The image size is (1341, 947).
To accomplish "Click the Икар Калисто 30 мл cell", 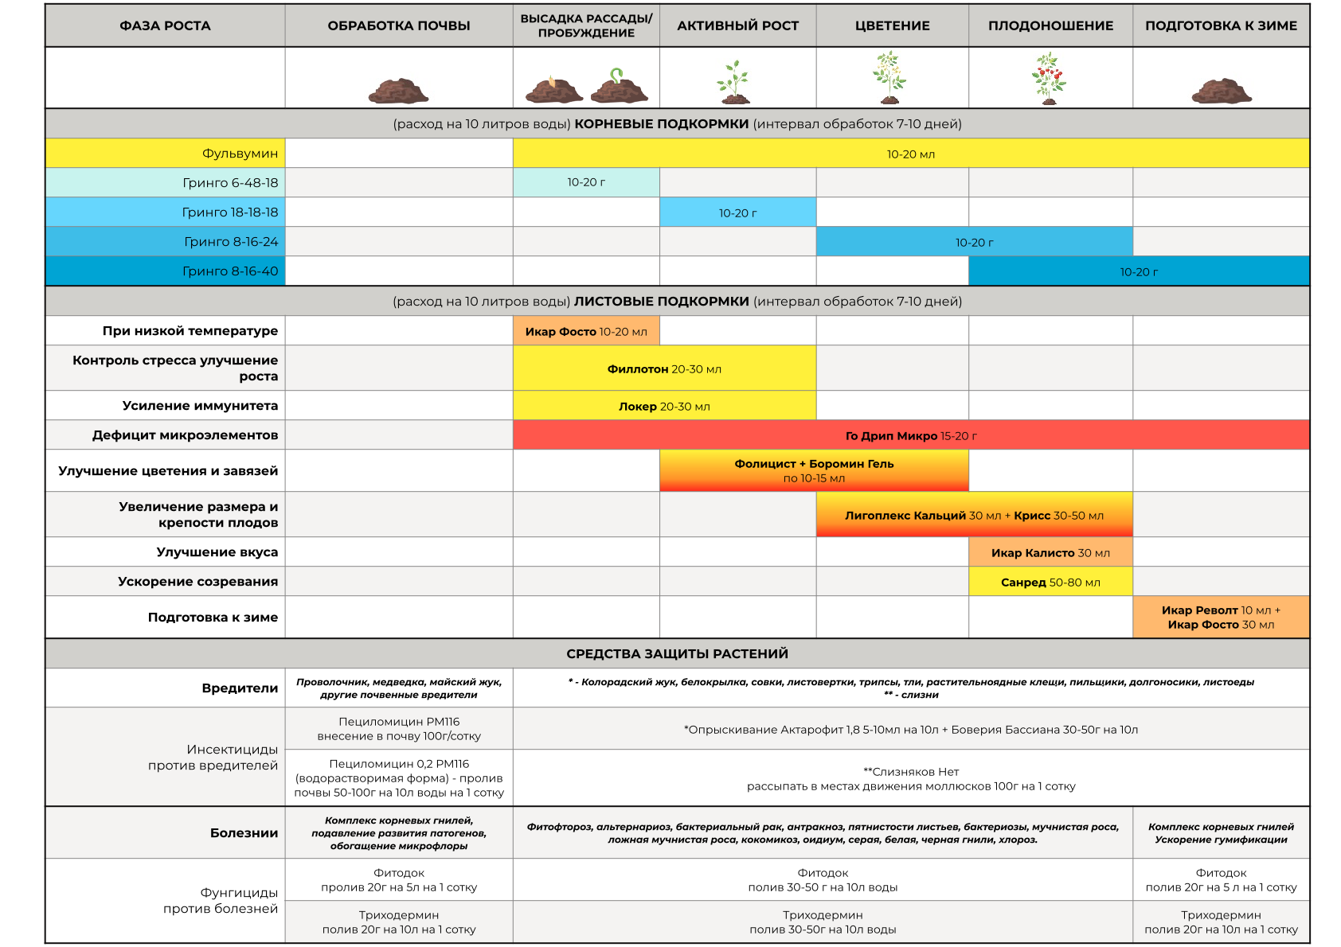I will tap(1051, 551).
